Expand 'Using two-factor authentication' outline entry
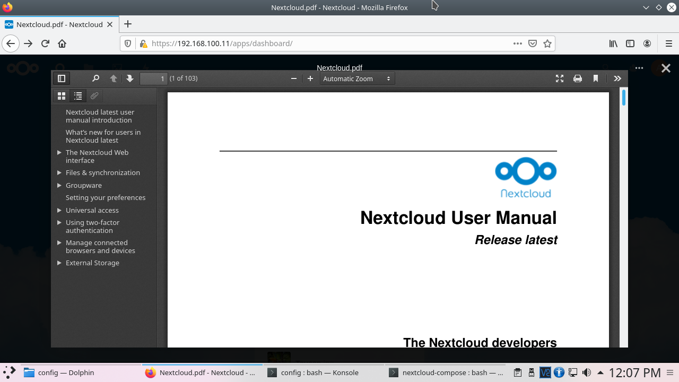The height and width of the screenshot is (382, 679). [59, 223]
